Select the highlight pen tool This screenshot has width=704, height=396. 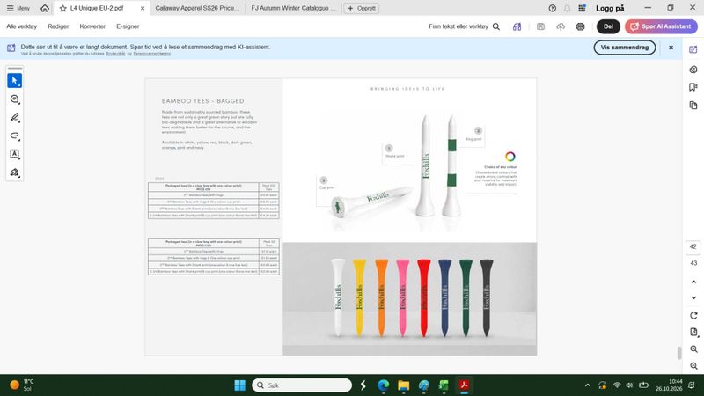point(14,118)
